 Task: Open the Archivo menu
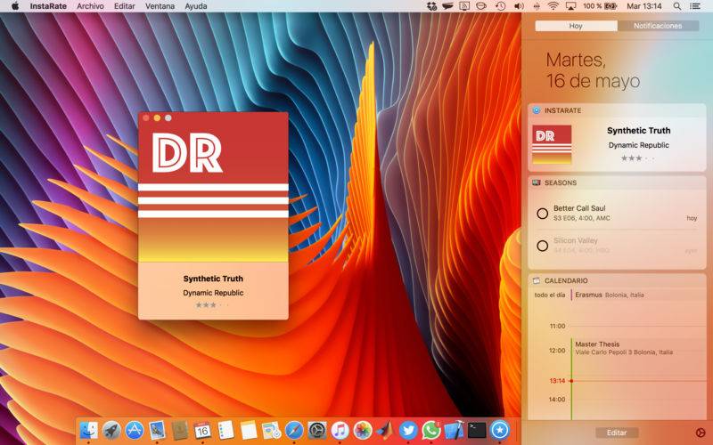click(x=90, y=6)
